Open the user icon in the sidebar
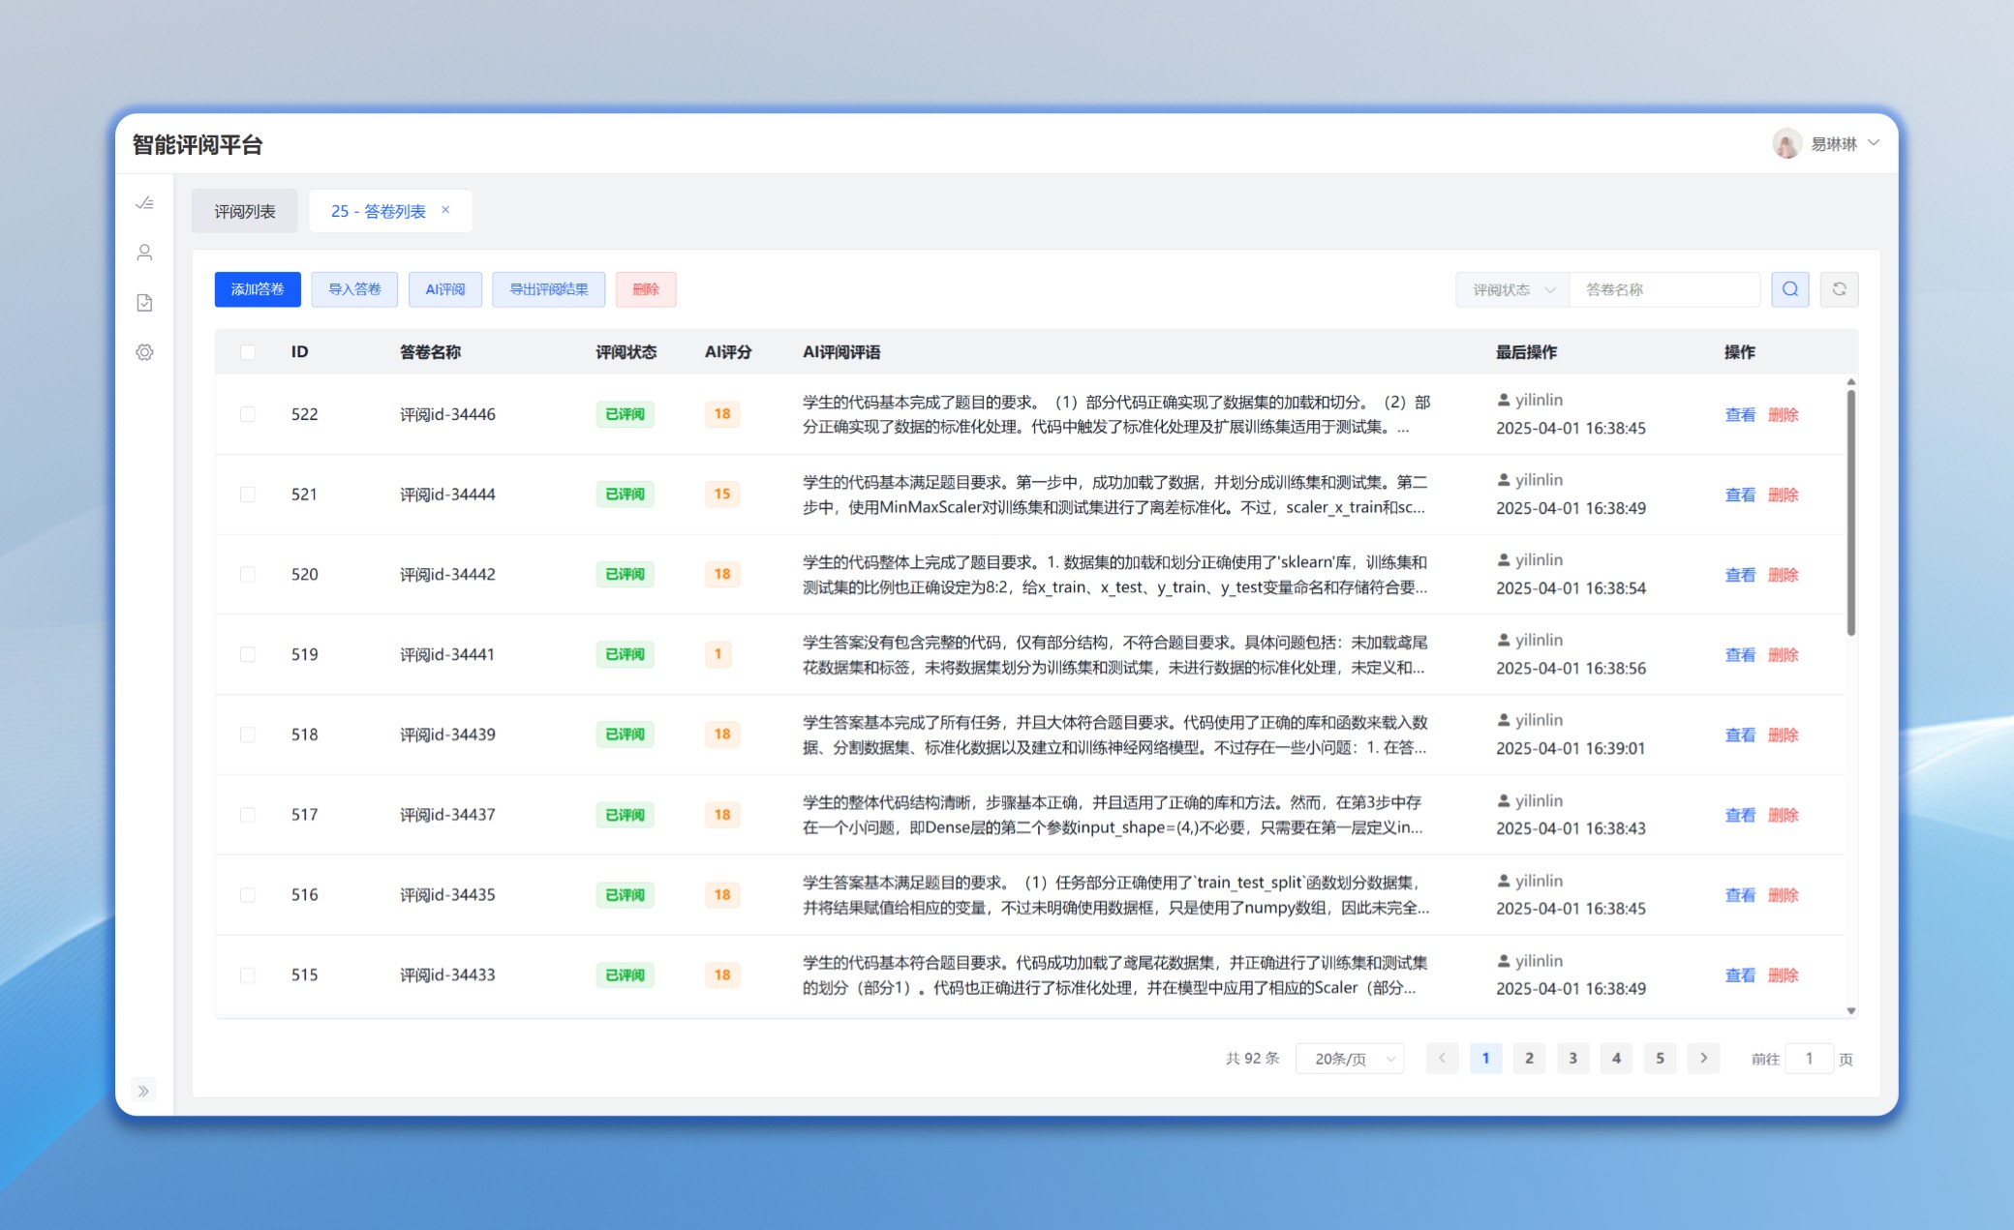This screenshot has width=2014, height=1230. [144, 253]
